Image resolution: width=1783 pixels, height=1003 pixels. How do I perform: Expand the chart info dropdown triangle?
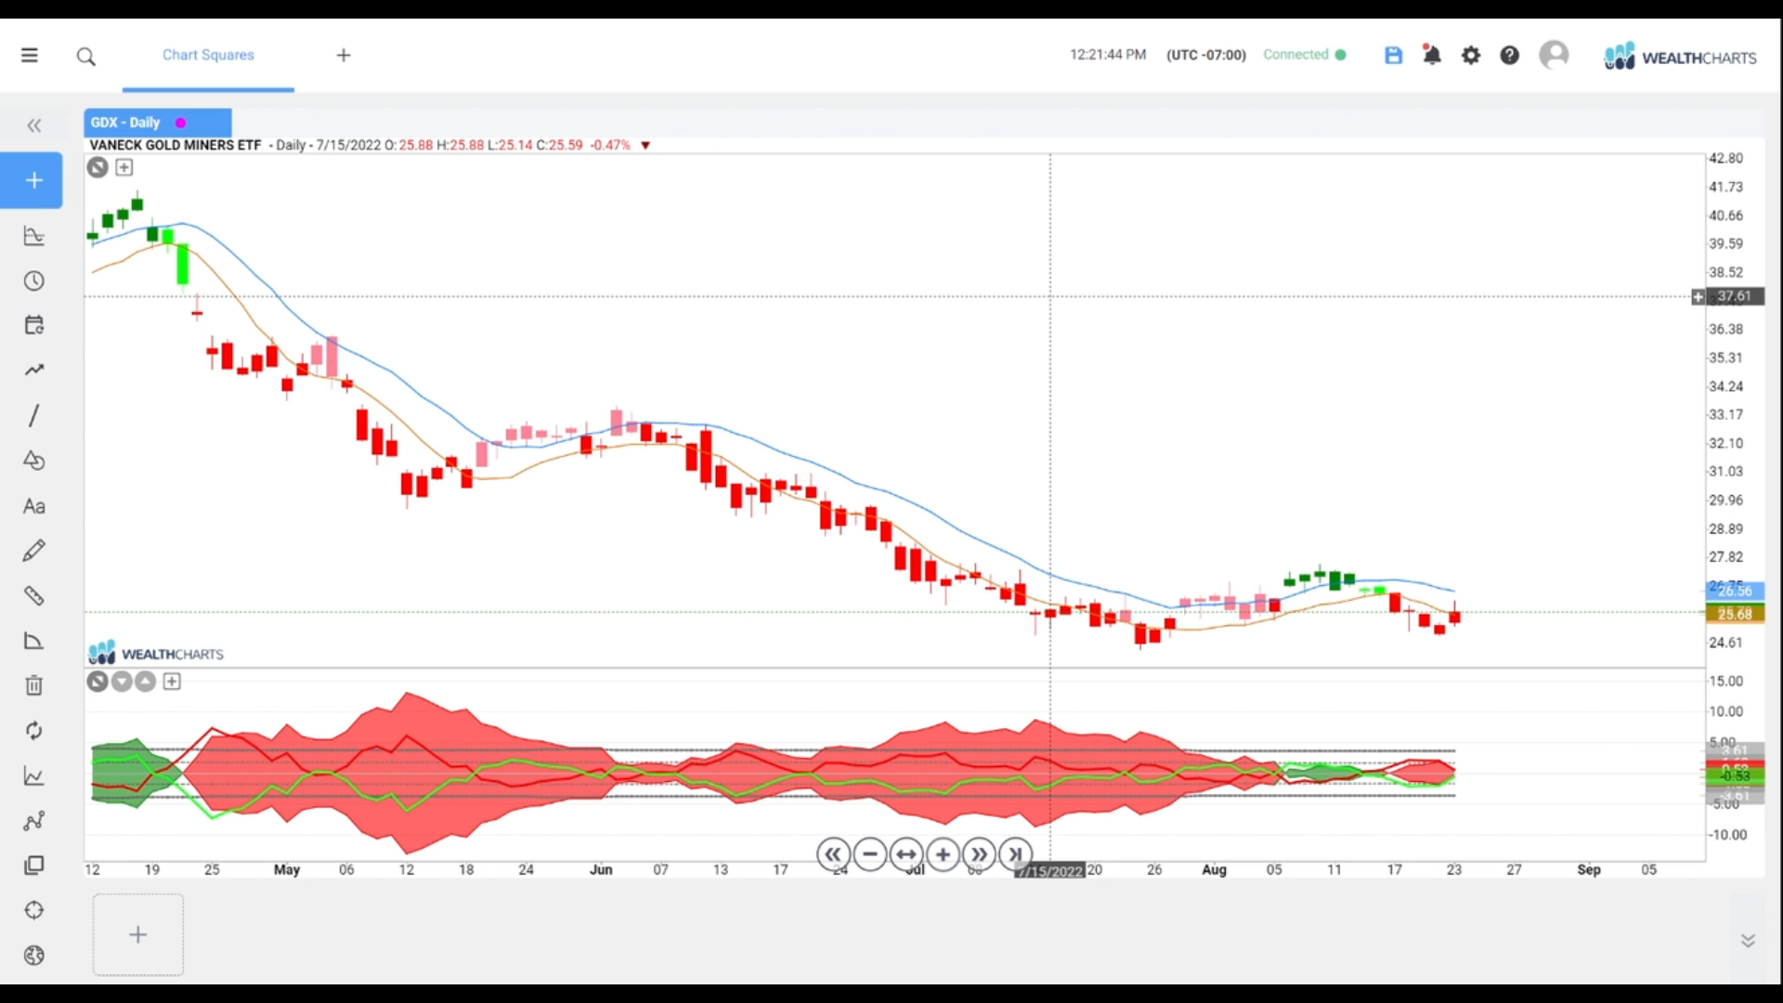[x=645, y=146]
